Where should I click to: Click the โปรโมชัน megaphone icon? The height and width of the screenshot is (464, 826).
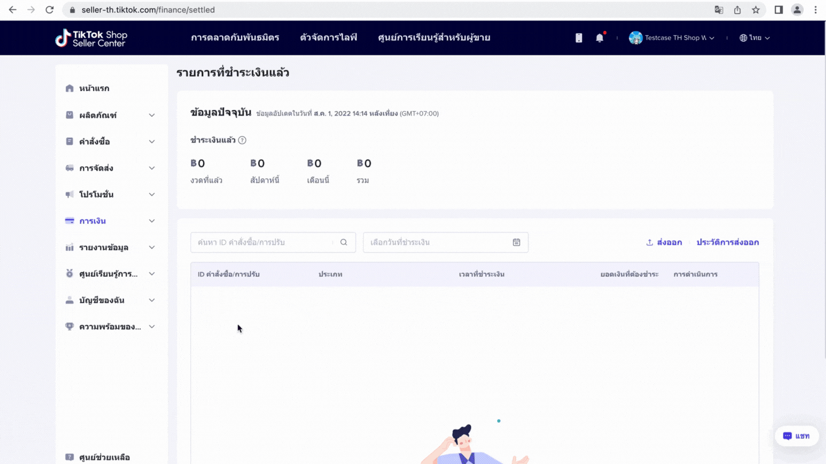(x=69, y=195)
